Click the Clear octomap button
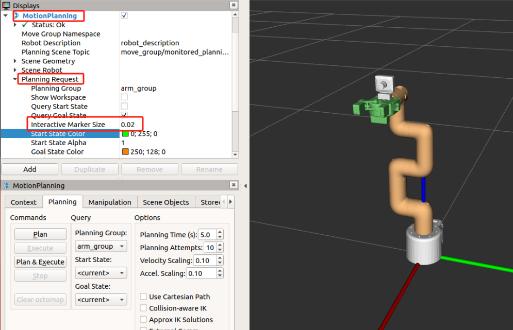The width and height of the screenshot is (513, 330). (40, 300)
